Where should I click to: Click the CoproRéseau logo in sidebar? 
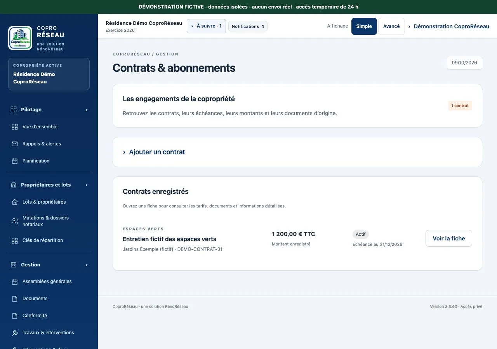(21, 38)
